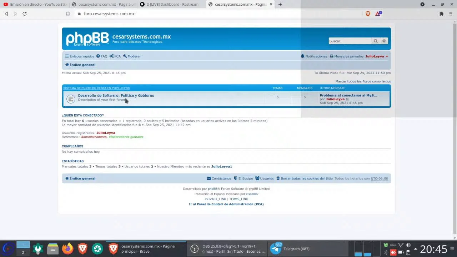Screen dimensions: 457x257
Task: Click the address bar showing foro.cesarsystems.com.mx
Action: point(218,14)
